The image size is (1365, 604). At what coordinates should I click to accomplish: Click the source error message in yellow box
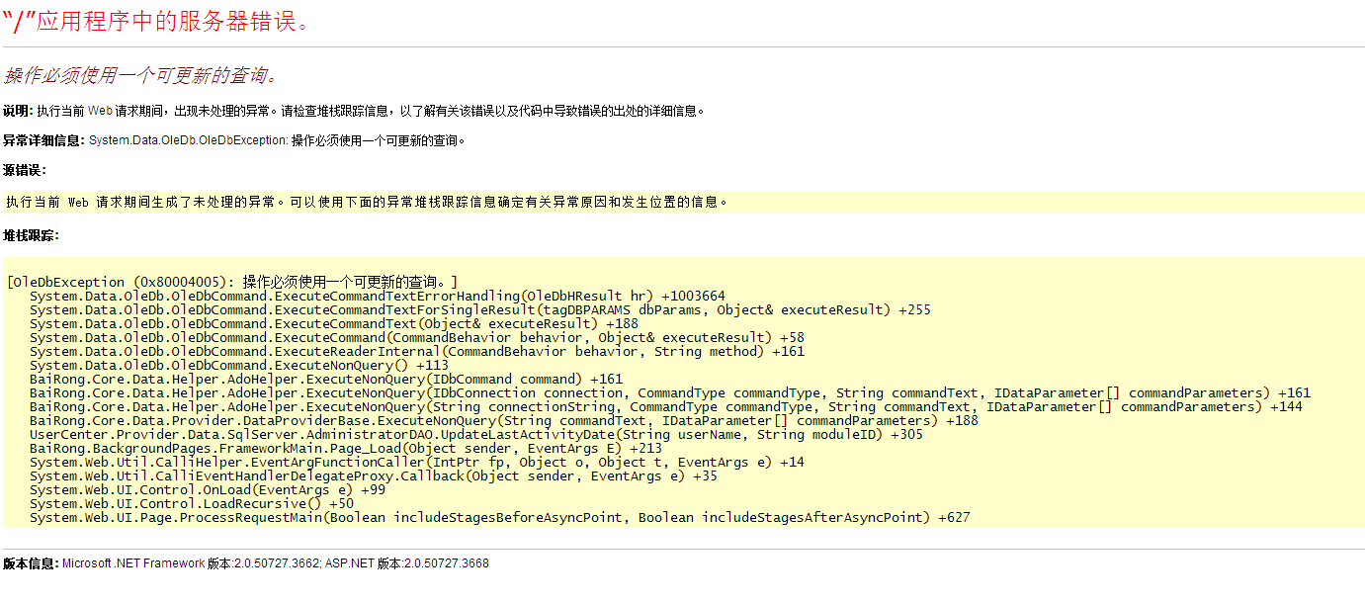tap(367, 202)
